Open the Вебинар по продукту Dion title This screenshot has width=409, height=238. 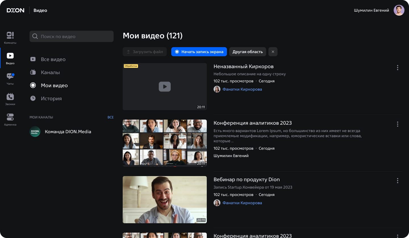[x=247, y=179]
